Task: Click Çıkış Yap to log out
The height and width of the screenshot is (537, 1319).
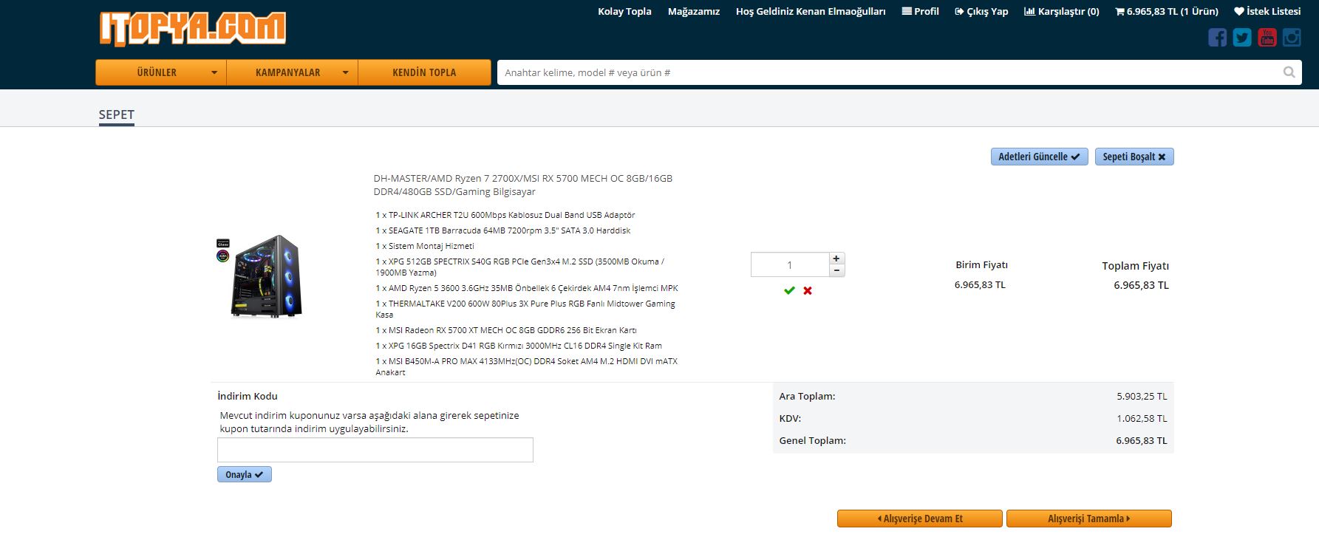Action: (x=981, y=11)
